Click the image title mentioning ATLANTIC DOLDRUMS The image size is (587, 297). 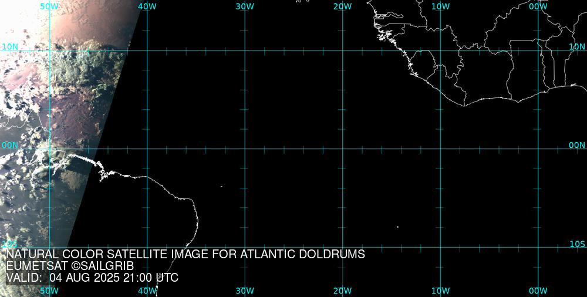pos(185,254)
